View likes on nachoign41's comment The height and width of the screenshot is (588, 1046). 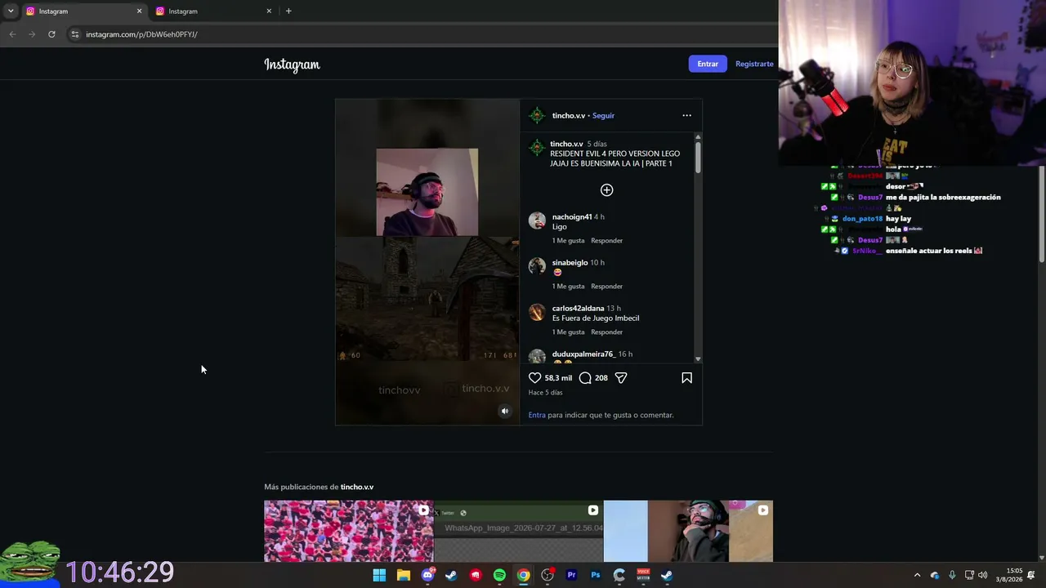coord(568,241)
